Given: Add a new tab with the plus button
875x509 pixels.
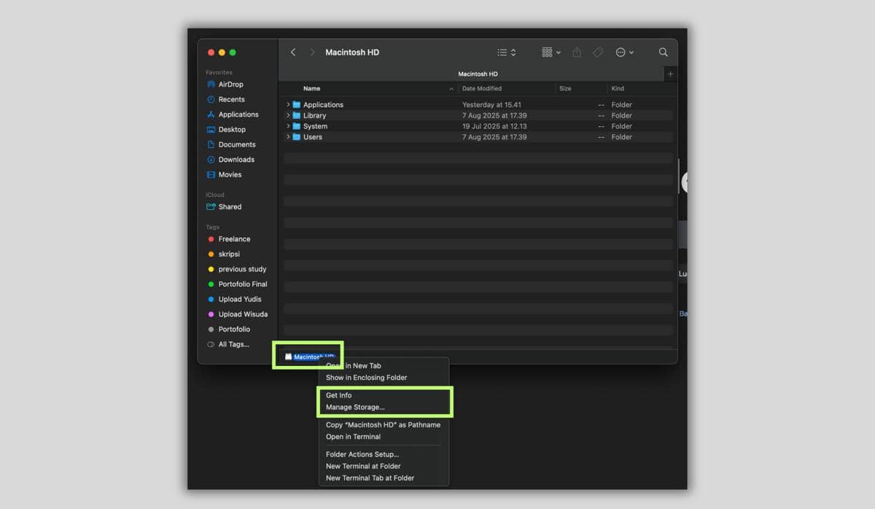Looking at the screenshot, I should 670,73.
